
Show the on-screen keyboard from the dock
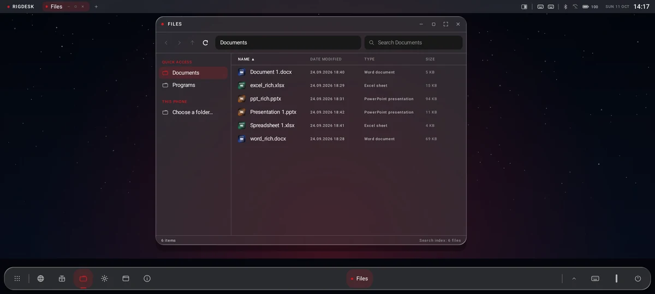[x=595, y=278]
